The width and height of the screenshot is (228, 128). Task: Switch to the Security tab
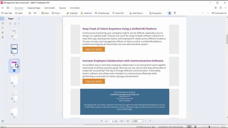tap(62, 8)
